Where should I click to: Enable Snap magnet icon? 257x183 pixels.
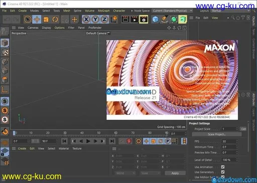click(x=5, y=131)
